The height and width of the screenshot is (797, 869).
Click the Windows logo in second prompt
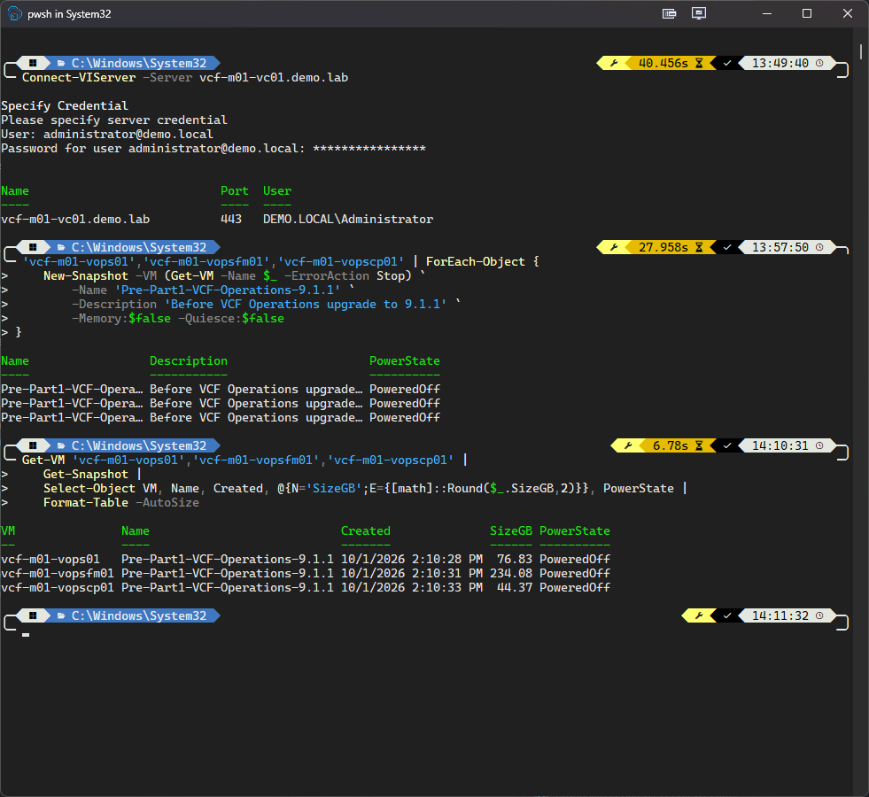[x=34, y=247]
